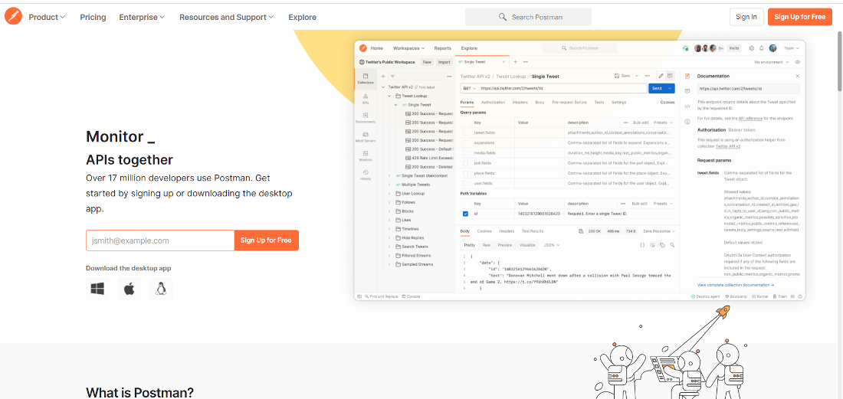
Task: Open the GET method dropdown
Action: click(x=469, y=88)
